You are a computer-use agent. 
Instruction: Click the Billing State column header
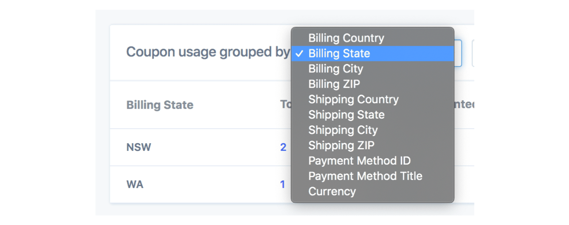160,105
